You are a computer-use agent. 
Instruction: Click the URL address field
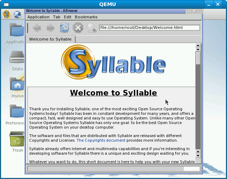coord(149,28)
